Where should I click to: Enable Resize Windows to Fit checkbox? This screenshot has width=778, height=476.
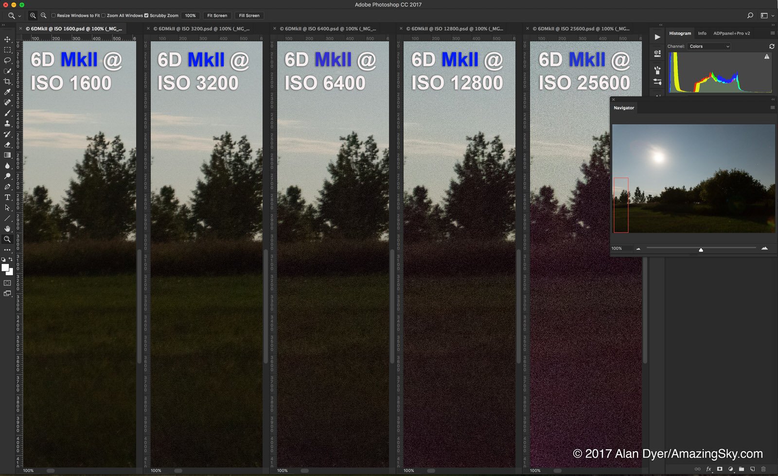coord(53,16)
